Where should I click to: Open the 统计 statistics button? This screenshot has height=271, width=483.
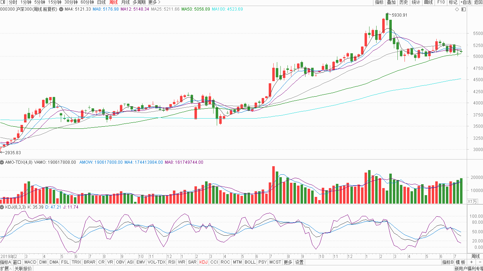416,2
